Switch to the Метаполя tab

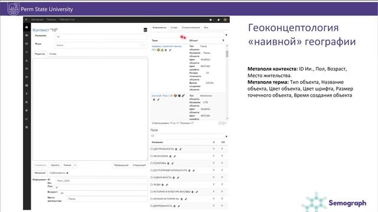click(40, 173)
